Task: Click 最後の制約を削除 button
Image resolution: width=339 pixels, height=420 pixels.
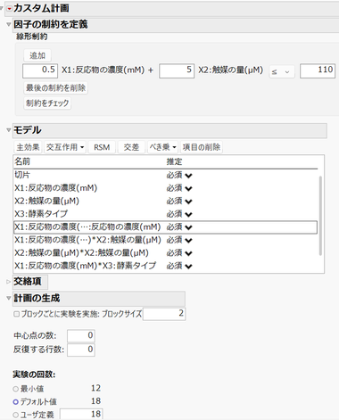Action: coord(55,88)
